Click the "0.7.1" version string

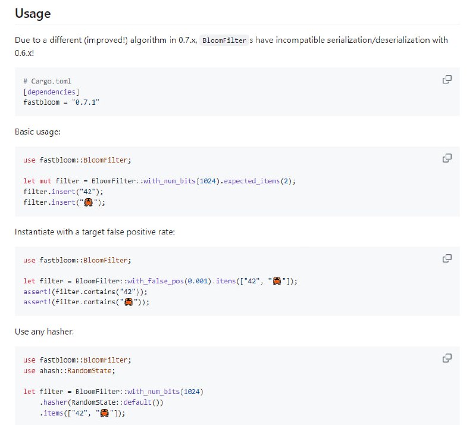pyautogui.click(x=86, y=102)
